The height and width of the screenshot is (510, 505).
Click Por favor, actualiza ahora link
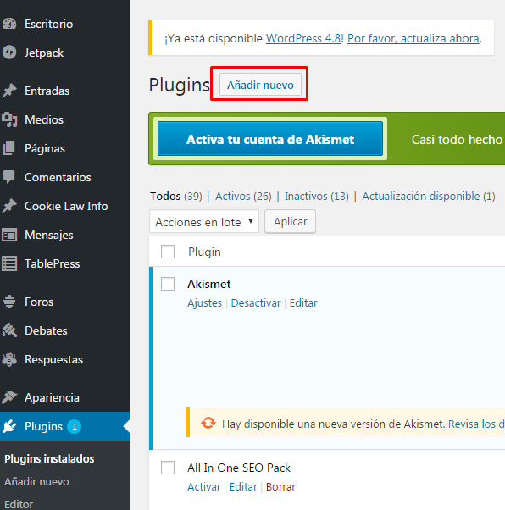(x=413, y=38)
